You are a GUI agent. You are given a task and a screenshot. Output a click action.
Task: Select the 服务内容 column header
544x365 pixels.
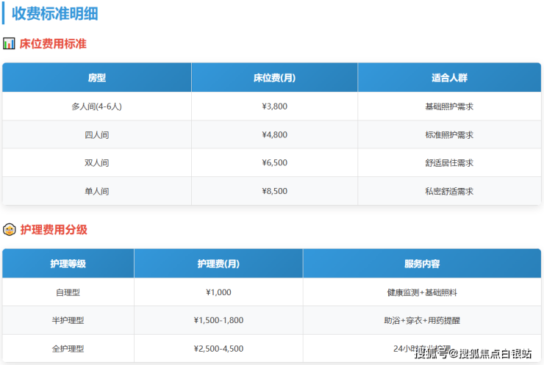[422, 264]
